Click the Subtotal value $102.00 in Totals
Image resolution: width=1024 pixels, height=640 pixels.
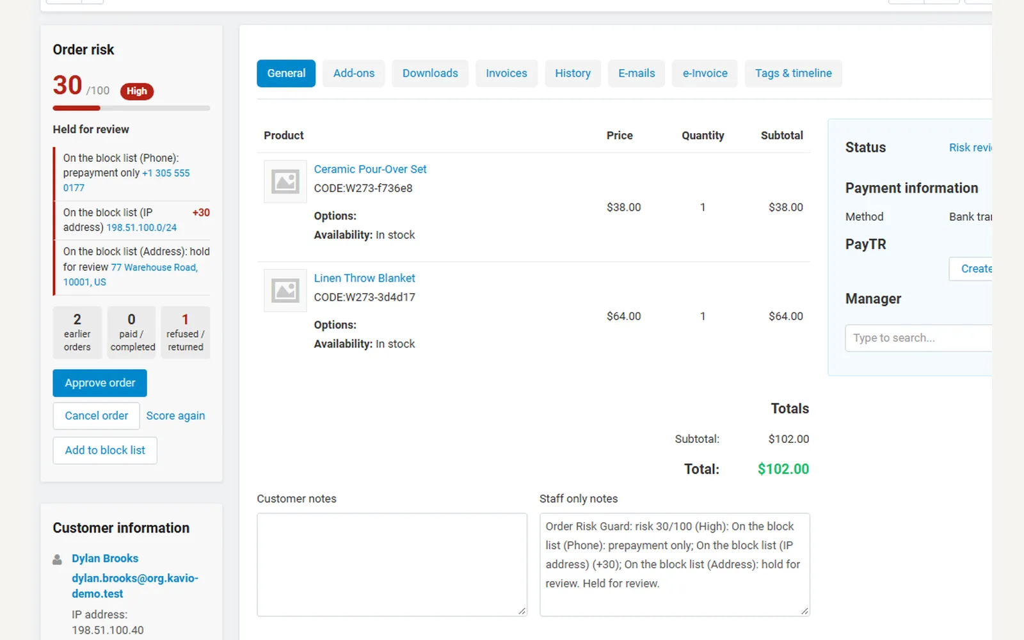pos(788,439)
